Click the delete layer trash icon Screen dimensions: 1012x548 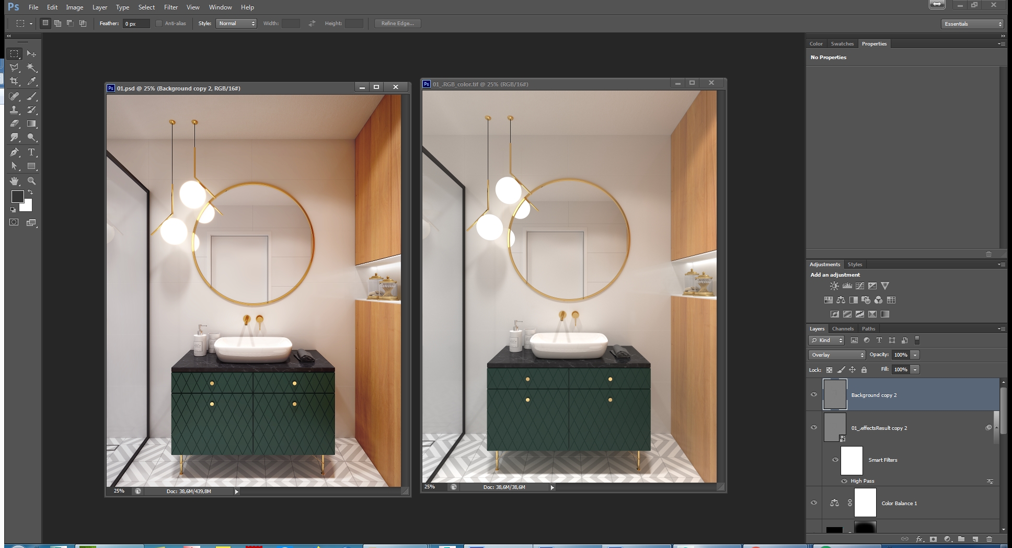989,539
